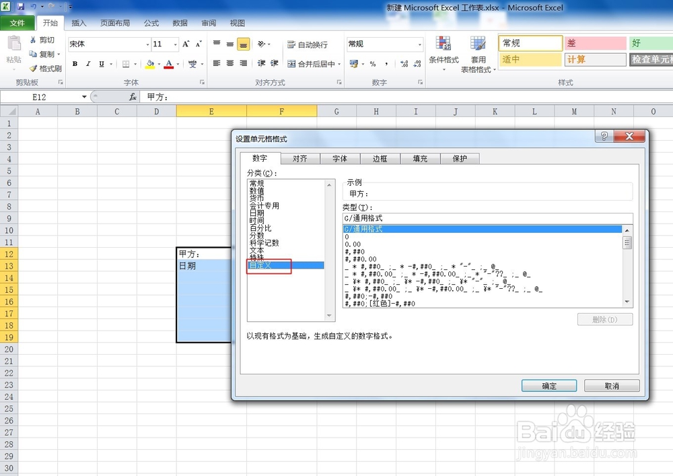This screenshot has width=673, height=476.
Task: Switch to the 边框 tab in dialog
Action: (x=380, y=158)
